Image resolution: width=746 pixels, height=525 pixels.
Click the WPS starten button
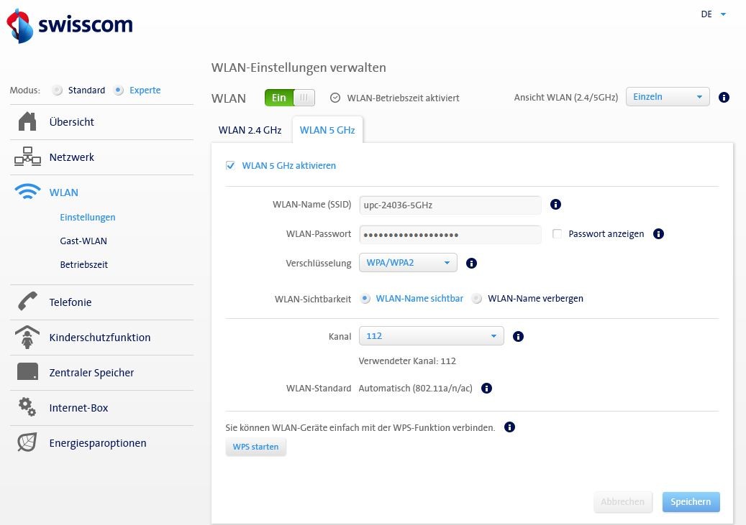255,447
